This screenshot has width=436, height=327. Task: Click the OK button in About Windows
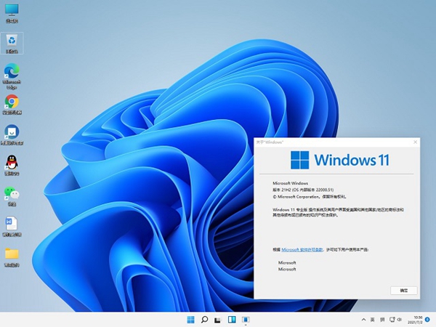(x=403, y=290)
